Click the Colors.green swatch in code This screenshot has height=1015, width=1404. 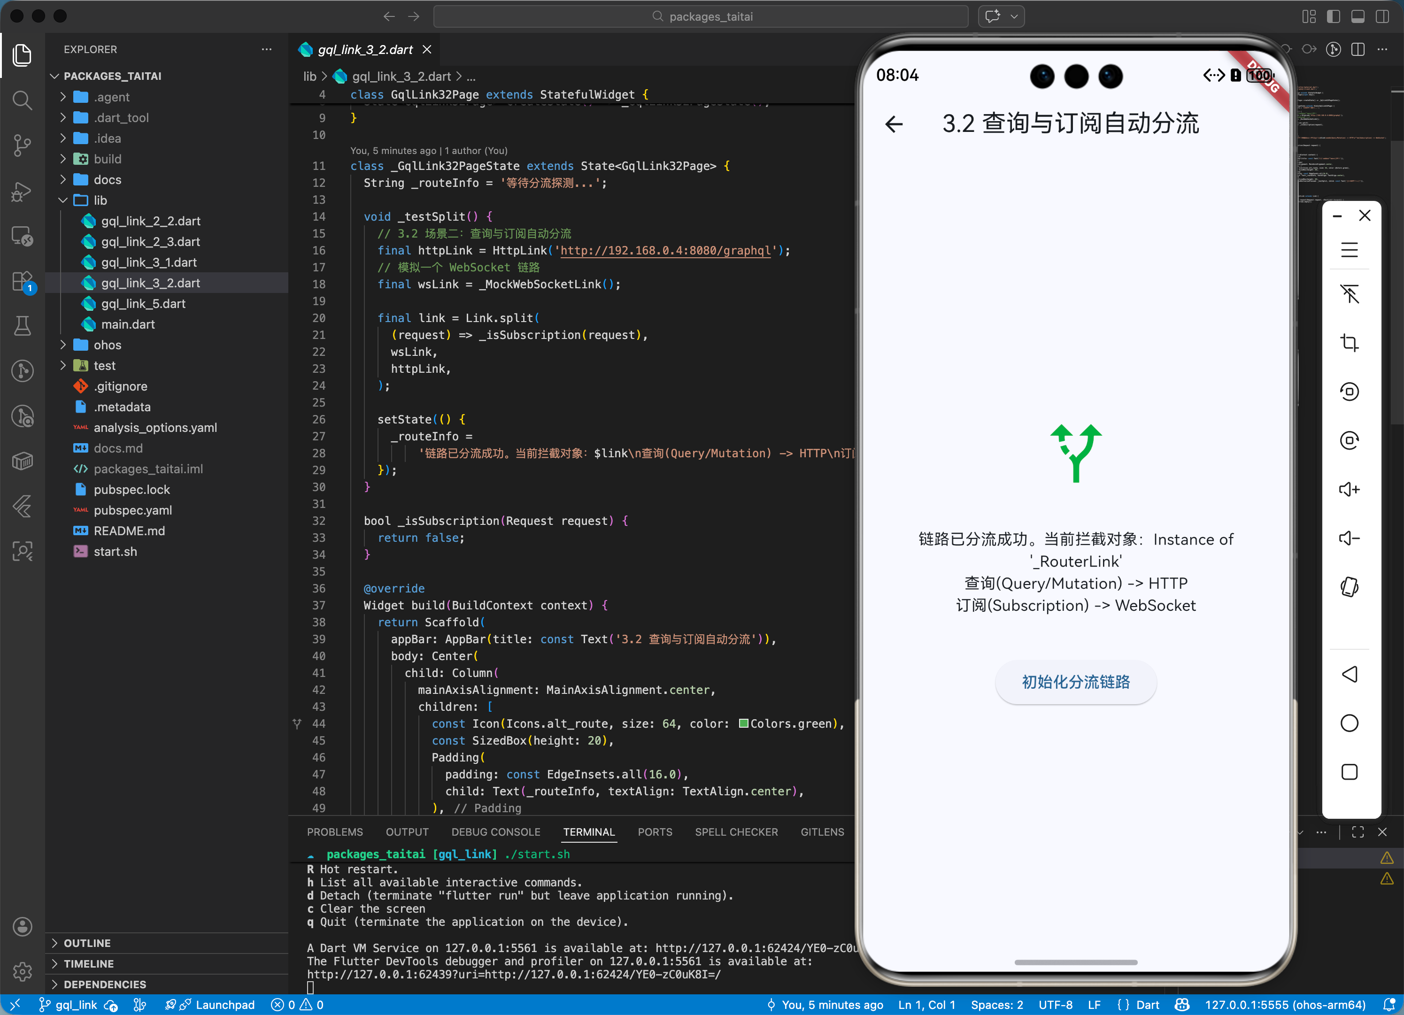pos(743,723)
